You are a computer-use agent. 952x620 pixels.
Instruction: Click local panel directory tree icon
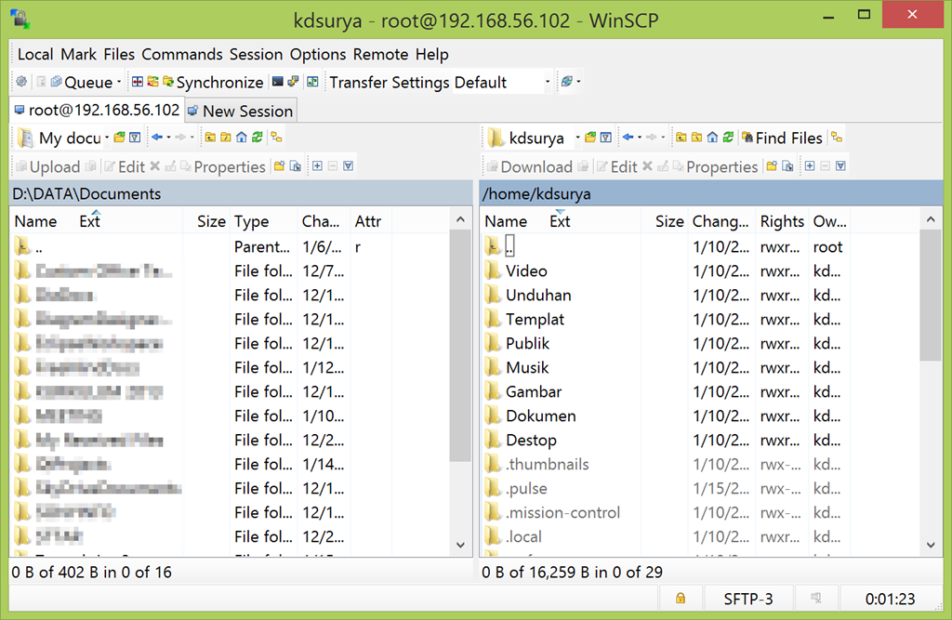coord(277,138)
